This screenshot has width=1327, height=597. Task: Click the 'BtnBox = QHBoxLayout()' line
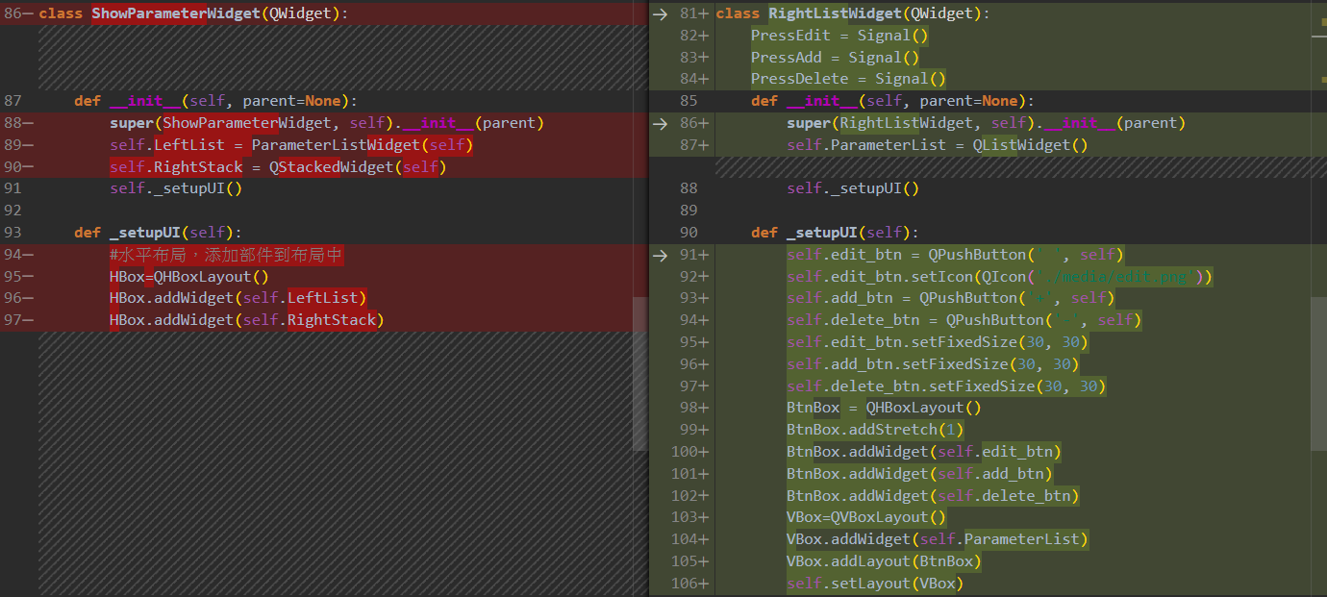pos(884,408)
